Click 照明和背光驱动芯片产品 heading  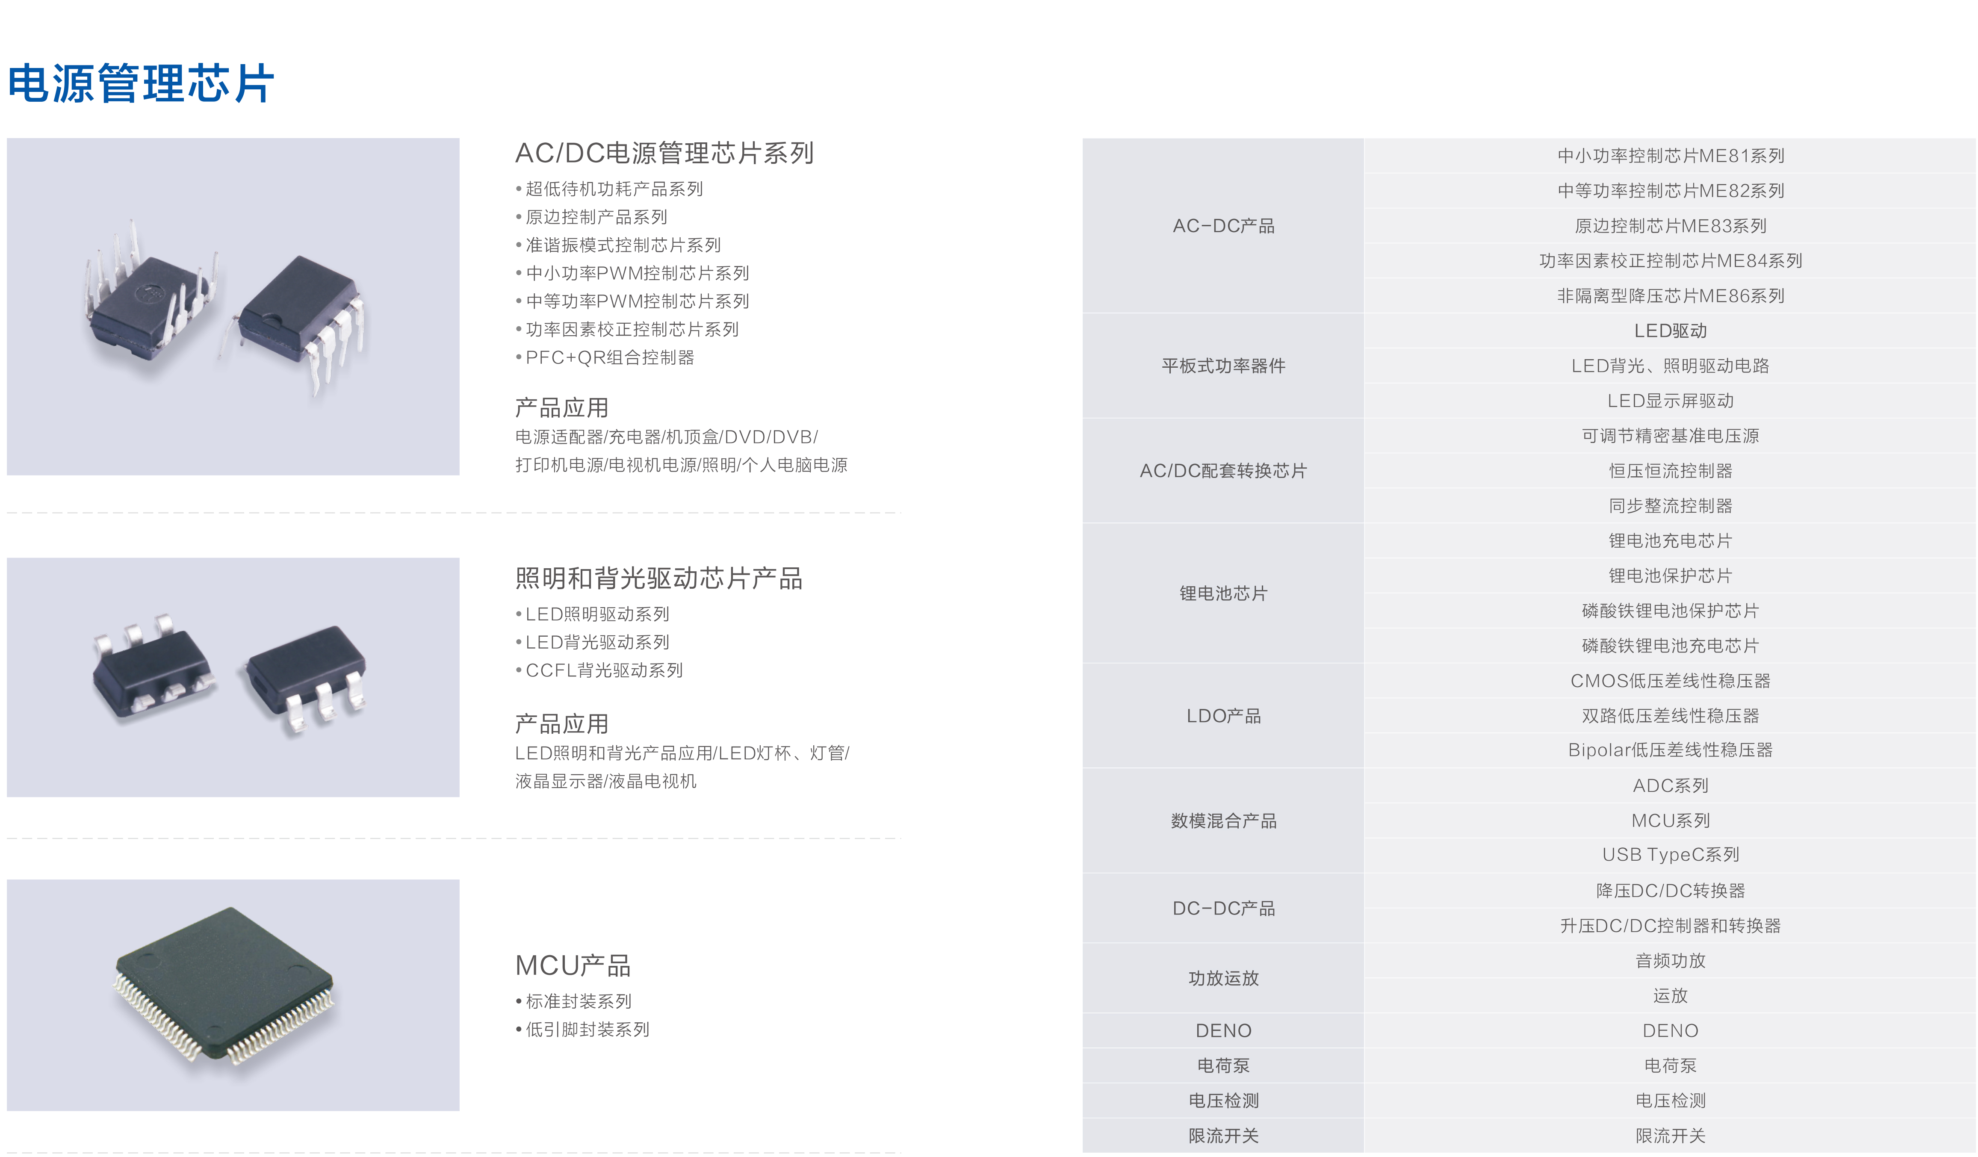point(658,578)
